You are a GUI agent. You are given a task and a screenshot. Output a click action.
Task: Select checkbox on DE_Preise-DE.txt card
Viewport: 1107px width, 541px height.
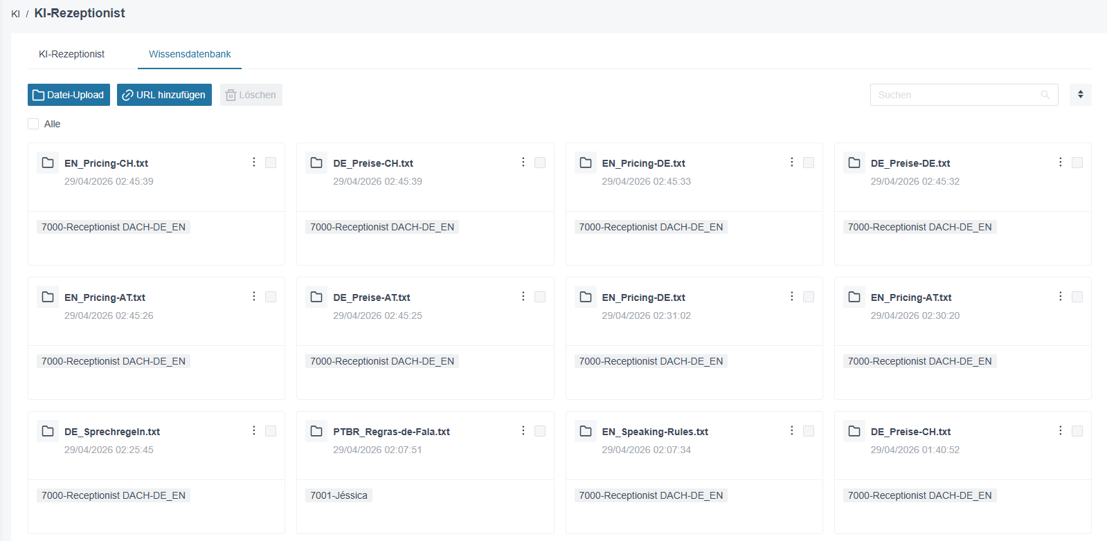(x=1077, y=163)
